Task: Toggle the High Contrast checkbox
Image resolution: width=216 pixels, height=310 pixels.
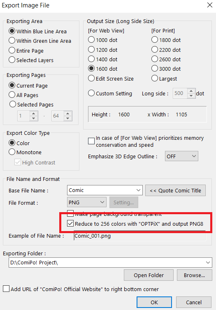Action: [x=18, y=162]
